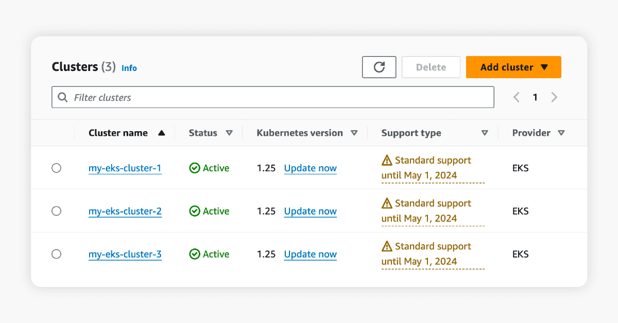Click the Kubernetes version column header
Image resolution: width=618 pixels, height=323 pixels.
tap(300, 133)
